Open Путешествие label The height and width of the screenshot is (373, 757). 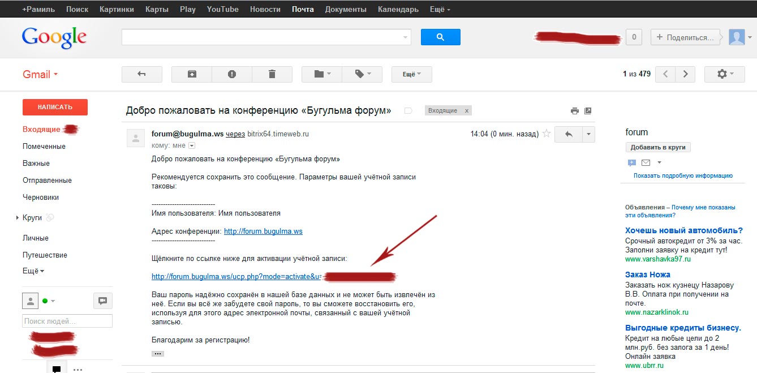(45, 255)
